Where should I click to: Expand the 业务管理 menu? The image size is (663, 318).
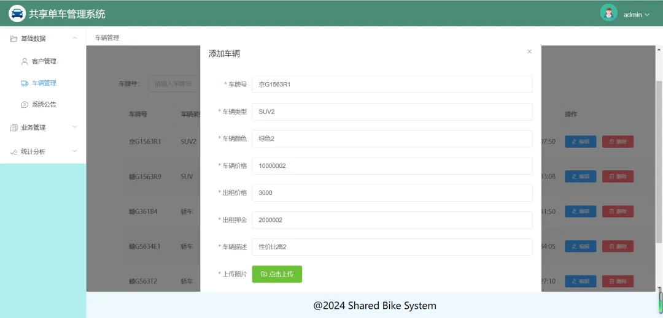(43, 127)
